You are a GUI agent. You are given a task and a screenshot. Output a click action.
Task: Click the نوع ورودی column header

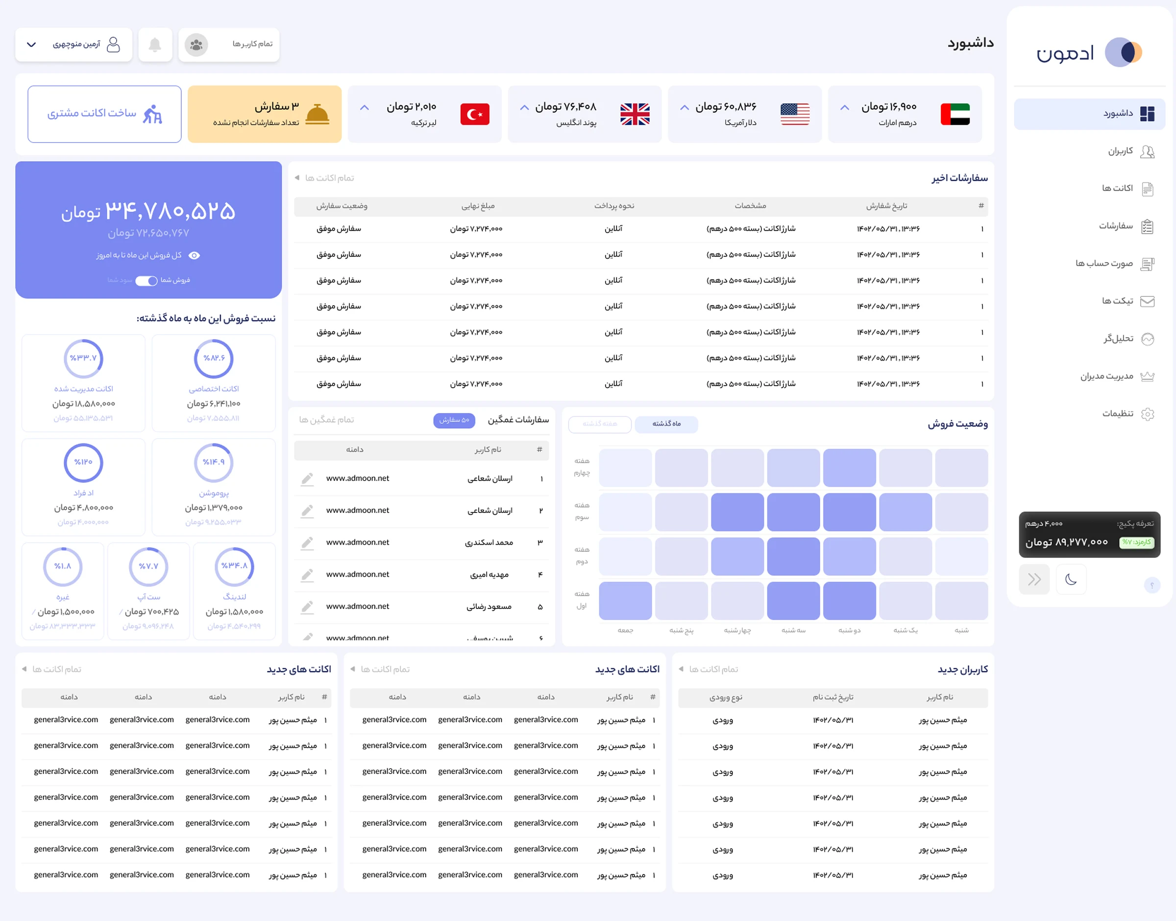click(x=726, y=697)
